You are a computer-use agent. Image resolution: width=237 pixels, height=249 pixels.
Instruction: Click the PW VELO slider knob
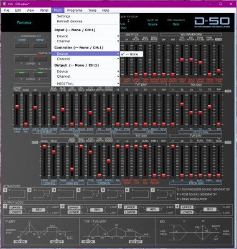182,60
